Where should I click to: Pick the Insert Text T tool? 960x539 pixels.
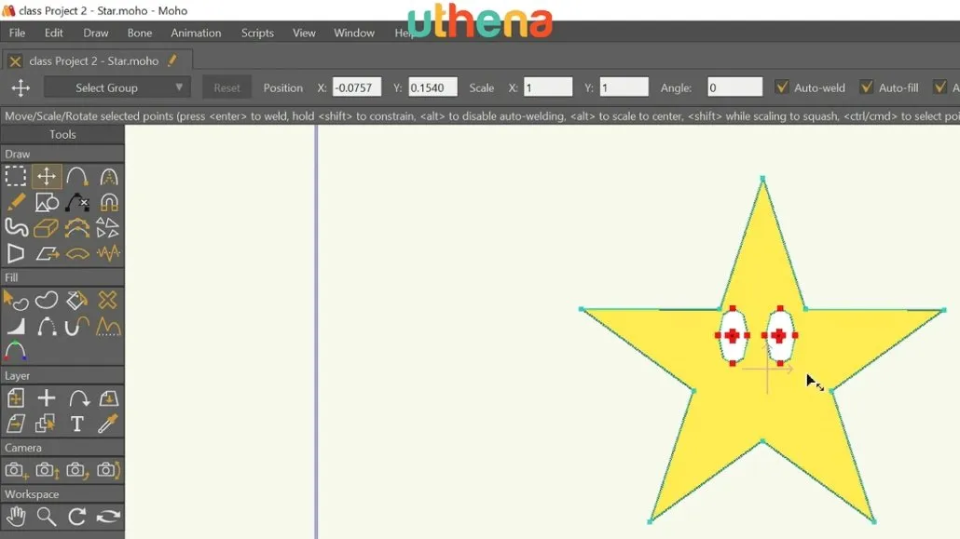tap(77, 424)
